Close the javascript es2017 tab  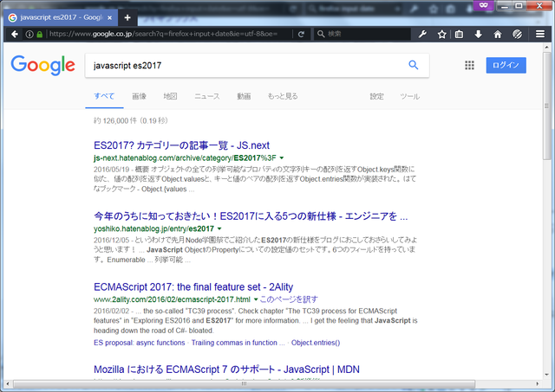(110, 17)
